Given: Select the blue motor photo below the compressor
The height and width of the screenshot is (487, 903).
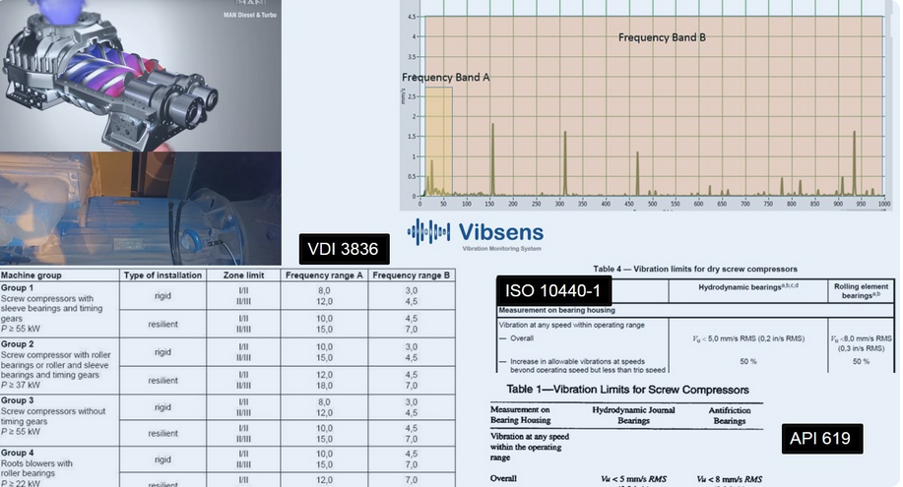Looking at the screenshot, I should pyautogui.click(x=140, y=207).
